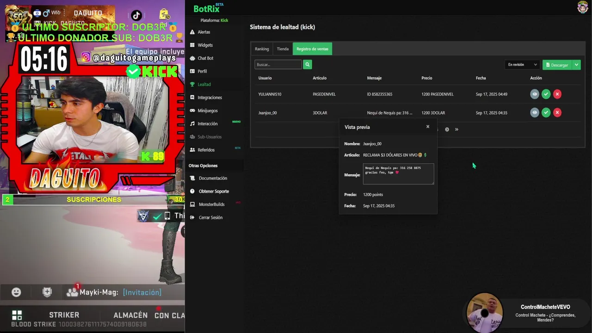Click the game grid menu icon
The image size is (592, 333).
[17, 315]
